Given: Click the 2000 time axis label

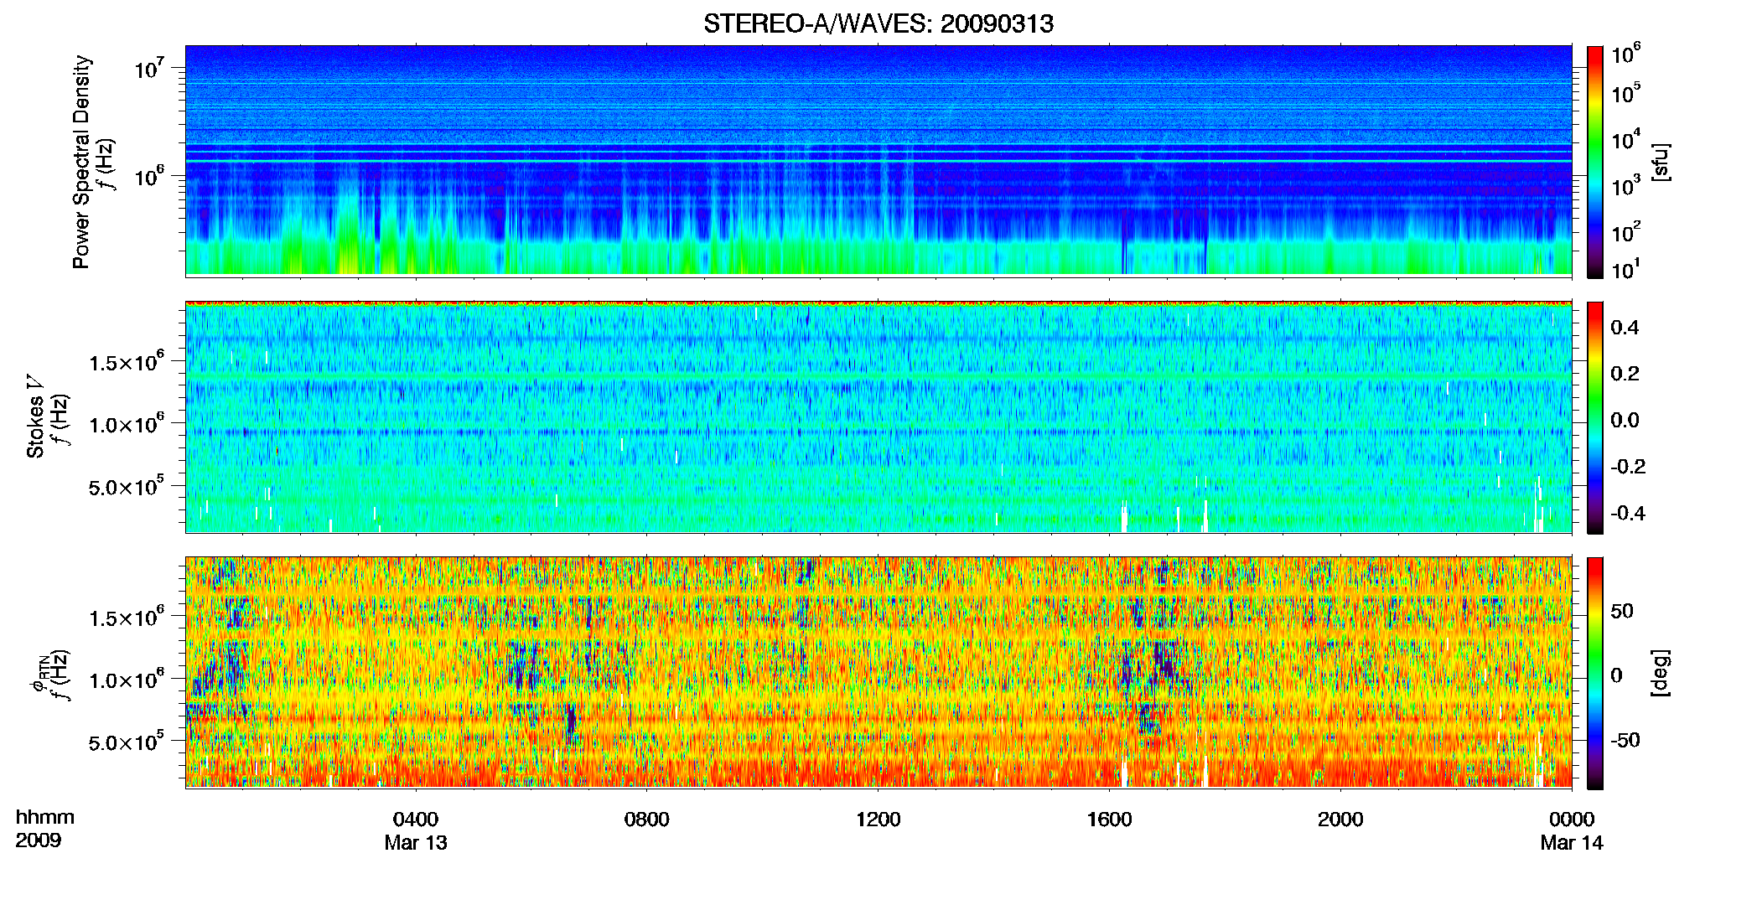Looking at the screenshot, I should pos(1340,819).
